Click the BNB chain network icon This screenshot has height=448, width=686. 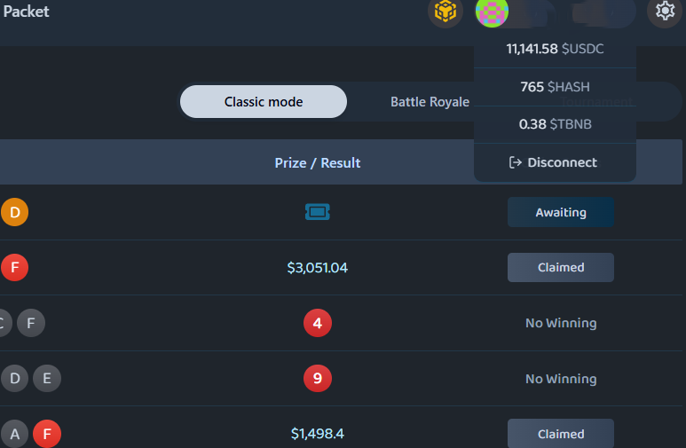[x=446, y=11]
